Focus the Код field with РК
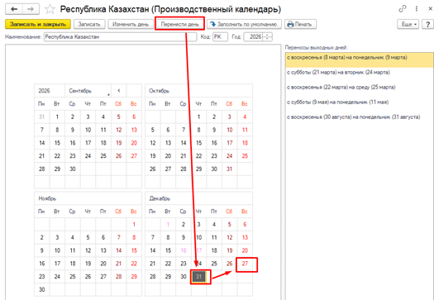Viewport: 434px width, 300px height. click(220, 37)
